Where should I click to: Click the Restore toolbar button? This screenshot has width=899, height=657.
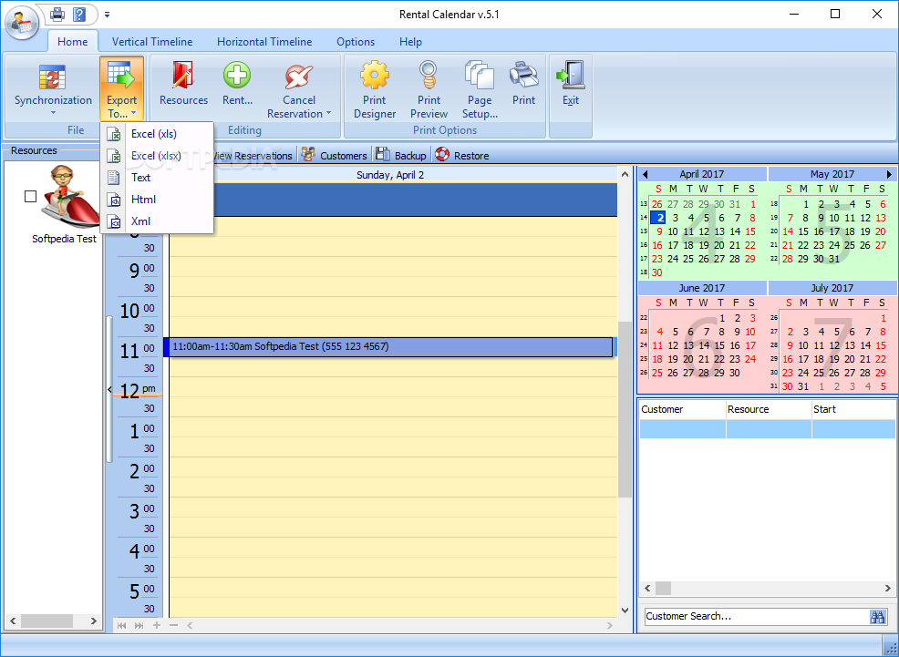tap(462, 155)
